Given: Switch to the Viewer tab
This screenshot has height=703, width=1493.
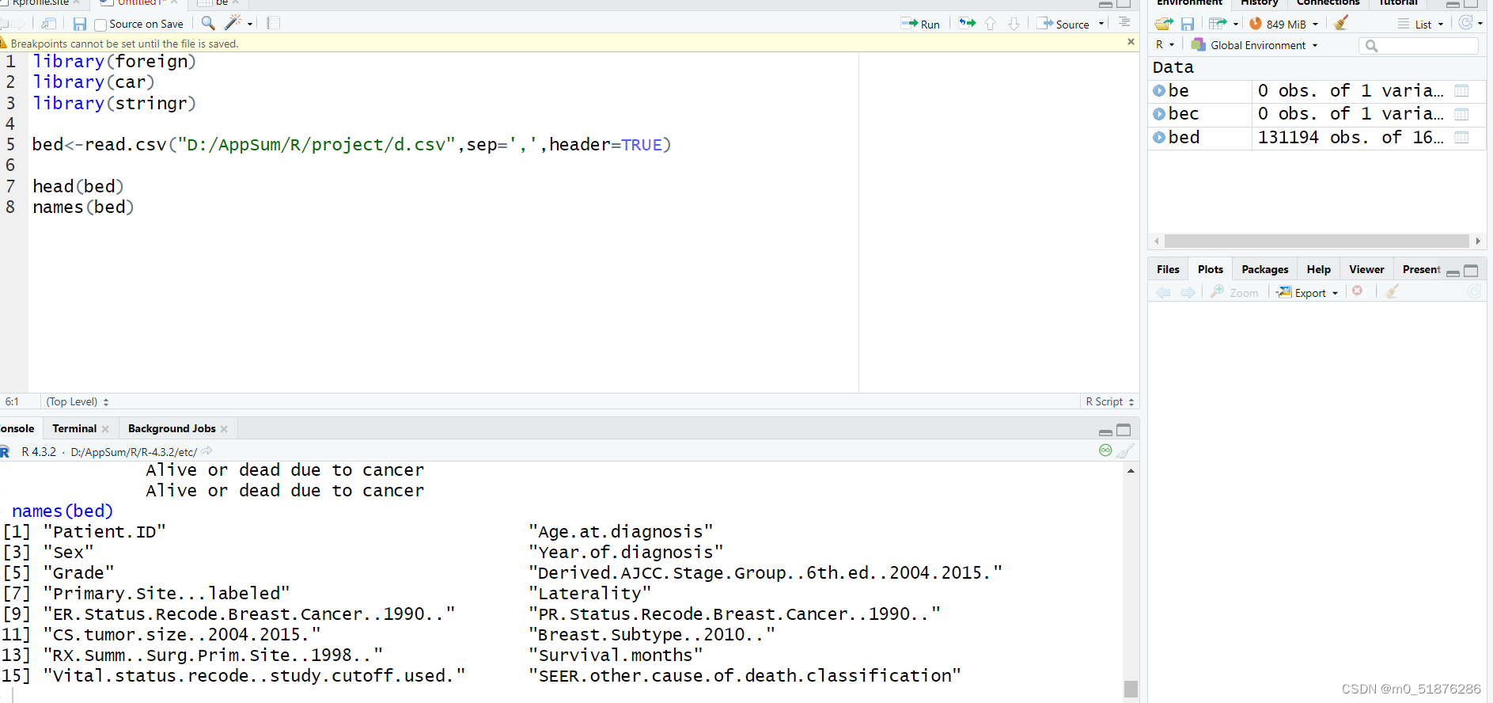Looking at the screenshot, I should pos(1366,270).
